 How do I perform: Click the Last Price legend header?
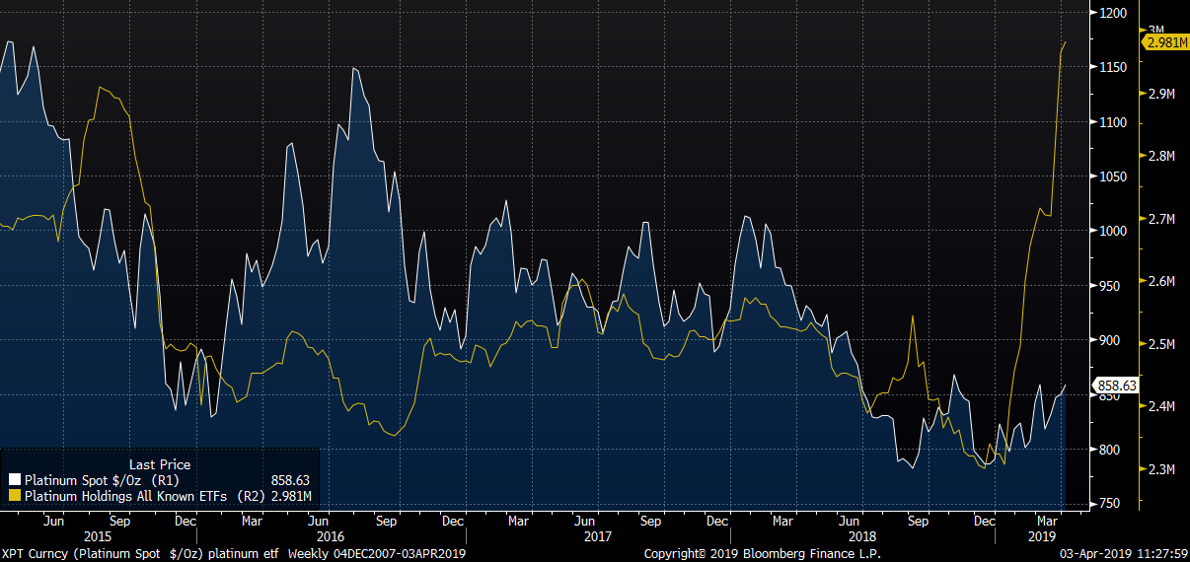coord(160,464)
